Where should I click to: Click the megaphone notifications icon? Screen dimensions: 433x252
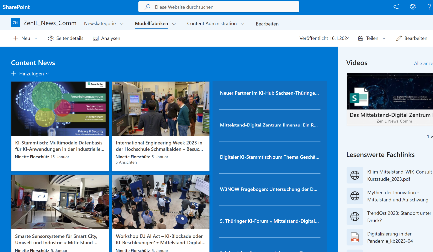click(x=396, y=7)
